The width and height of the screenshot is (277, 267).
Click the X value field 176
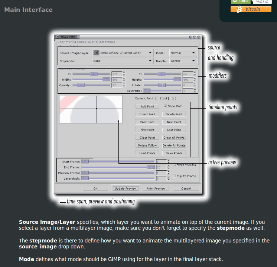coord(117,74)
